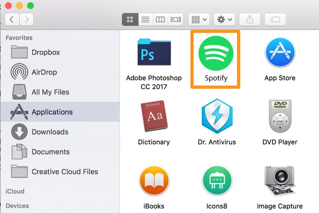
Task: Click the Documents pages icon in sidebar
Action: click(x=19, y=152)
